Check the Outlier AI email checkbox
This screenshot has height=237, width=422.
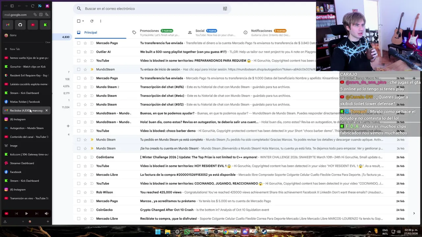[x=78, y=52]
